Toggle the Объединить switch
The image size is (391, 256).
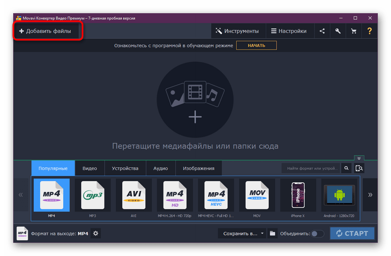(x=317, y=234)
